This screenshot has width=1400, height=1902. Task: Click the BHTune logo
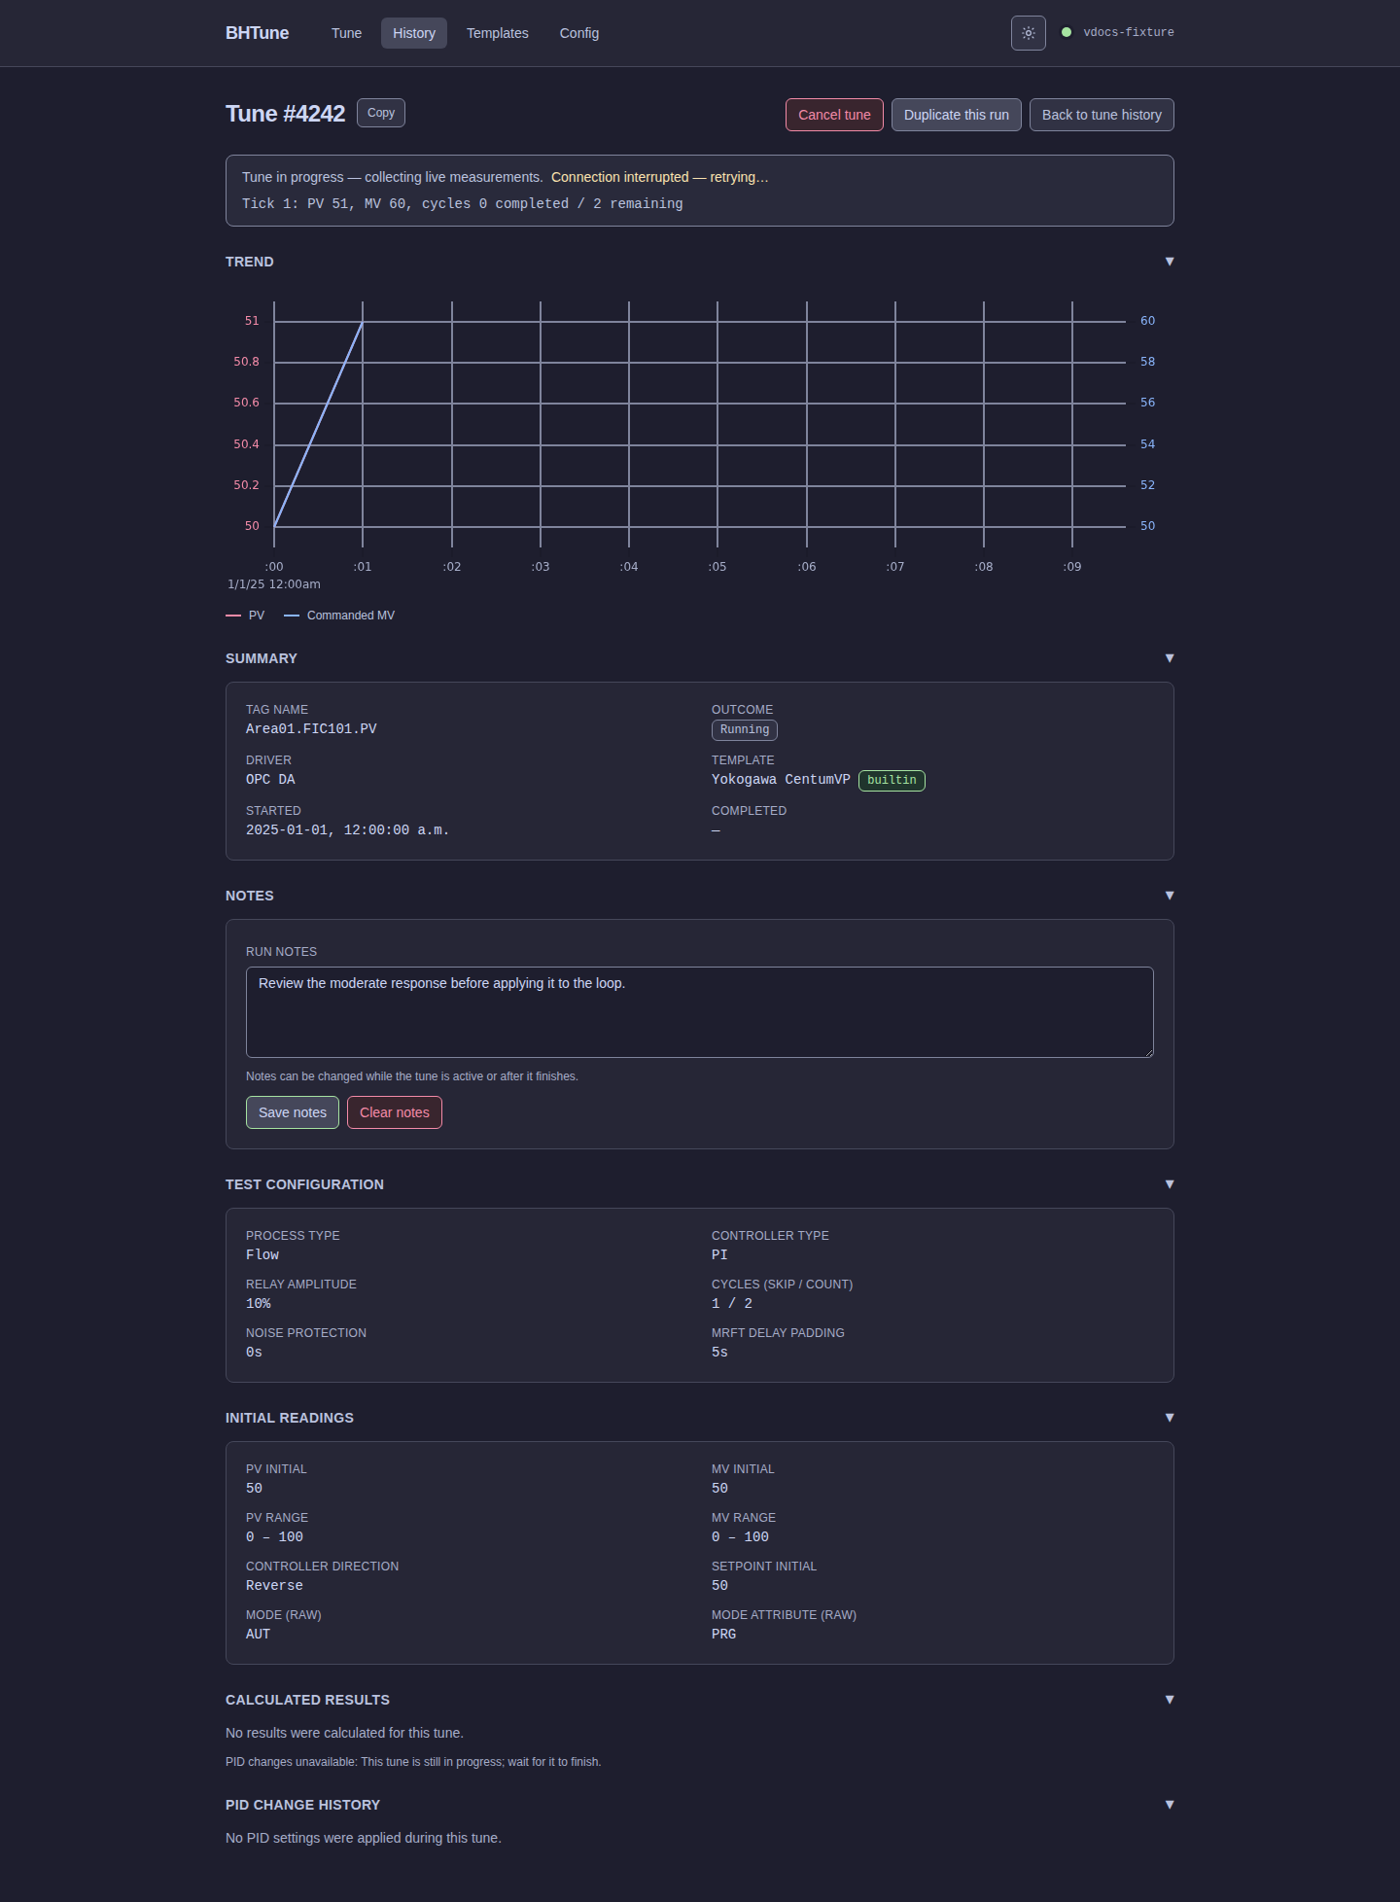[x=257, y=33]
